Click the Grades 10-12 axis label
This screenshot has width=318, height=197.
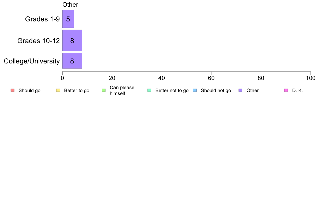point(39,41)
